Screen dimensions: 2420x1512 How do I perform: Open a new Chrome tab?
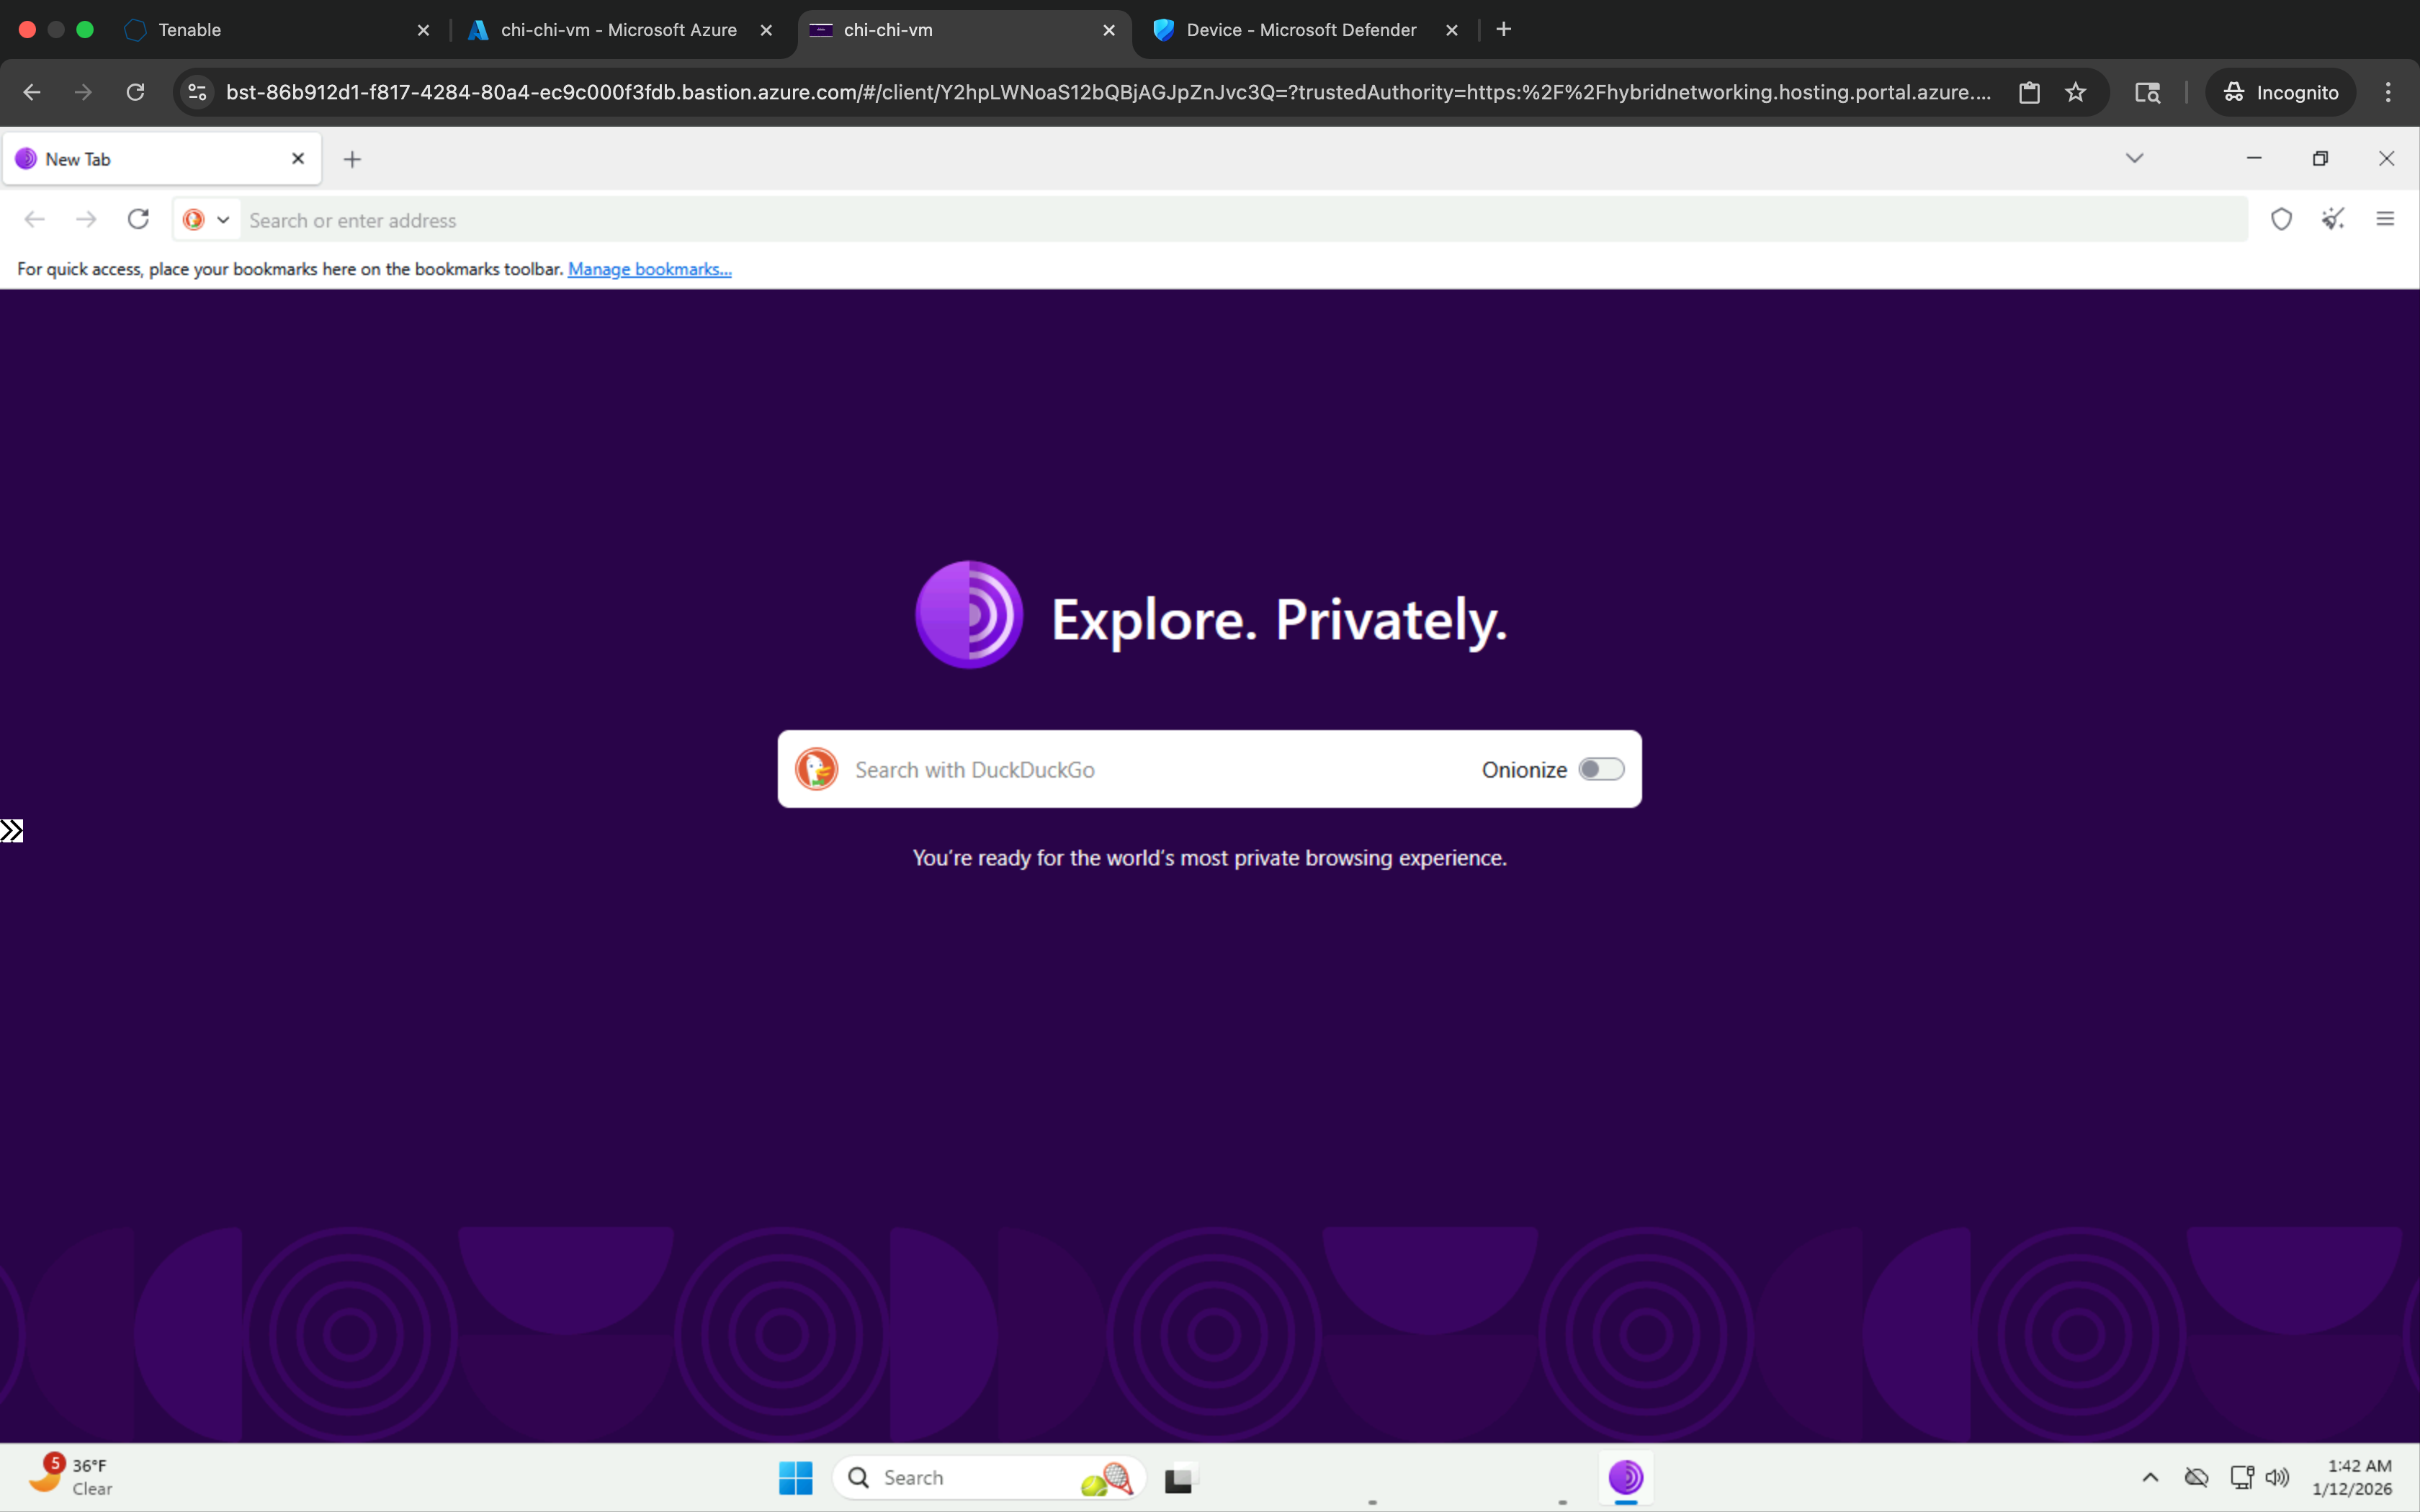[1503, 30]
